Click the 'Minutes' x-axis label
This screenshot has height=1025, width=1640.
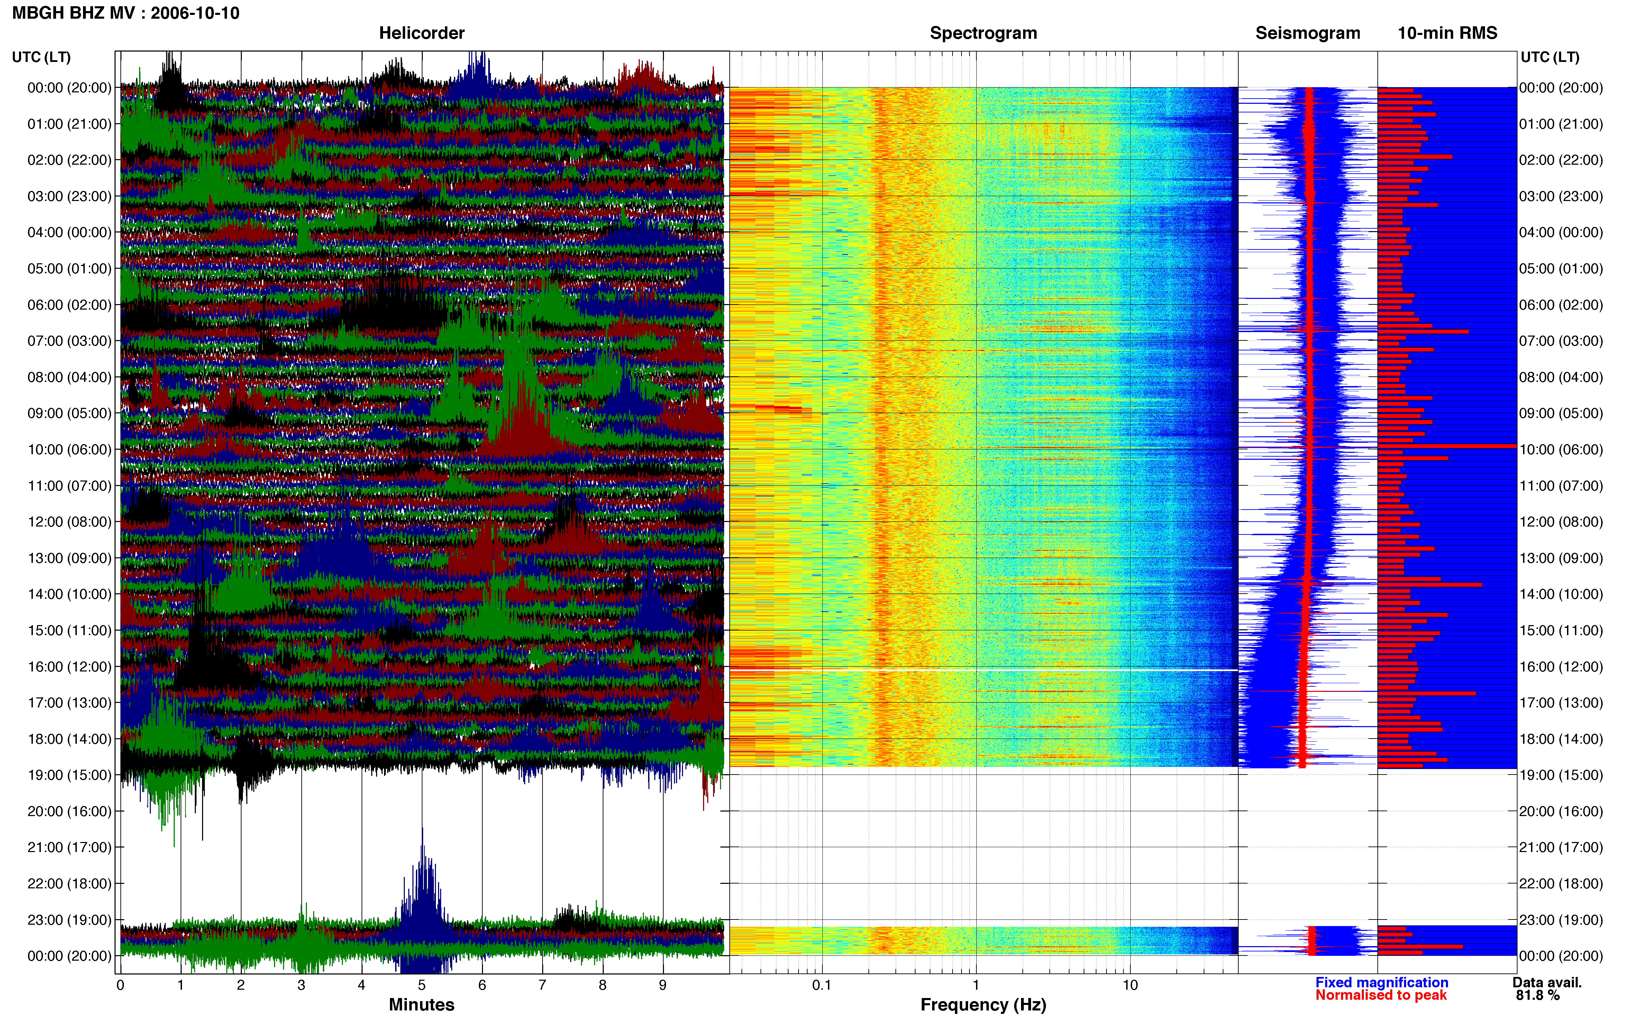tap(421, 1004)
